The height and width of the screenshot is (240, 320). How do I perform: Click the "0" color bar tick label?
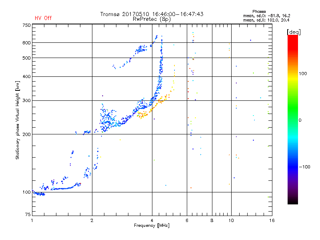[300, 120]
